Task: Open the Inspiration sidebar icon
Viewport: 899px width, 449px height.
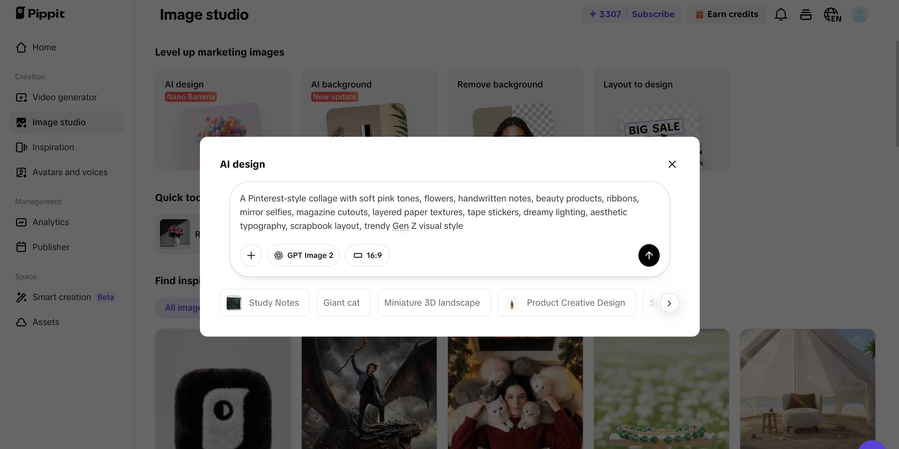Action: click(x=21, y=147)
